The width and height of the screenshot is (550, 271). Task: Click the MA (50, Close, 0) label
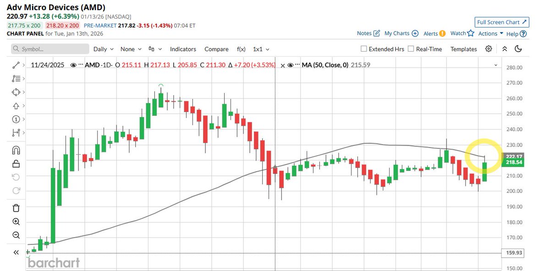pyautogui.click(x=325, y=65)
